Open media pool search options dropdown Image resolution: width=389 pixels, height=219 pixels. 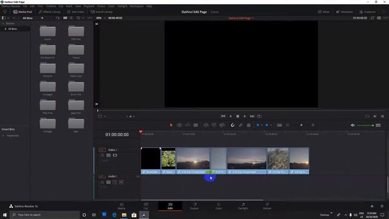(x=83, y=18)
